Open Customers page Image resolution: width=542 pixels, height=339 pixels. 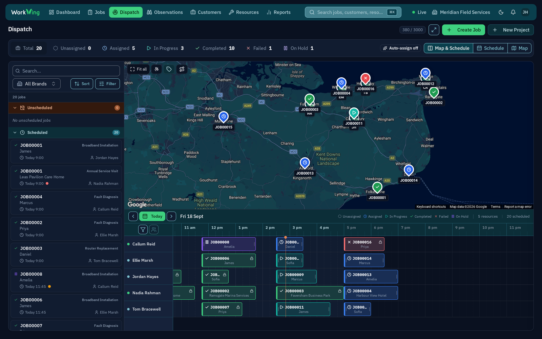pos(206,12)
